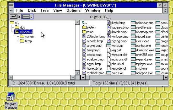Open the Tree menu
Viewport: 173px width, 110px height.
tap(45, 10)
